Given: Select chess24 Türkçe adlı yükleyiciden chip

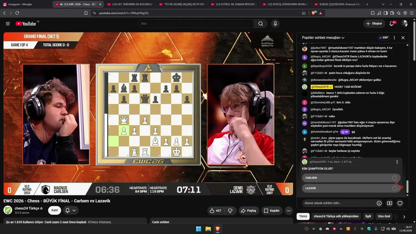Looking at the screenshot, I should [336, 216].
